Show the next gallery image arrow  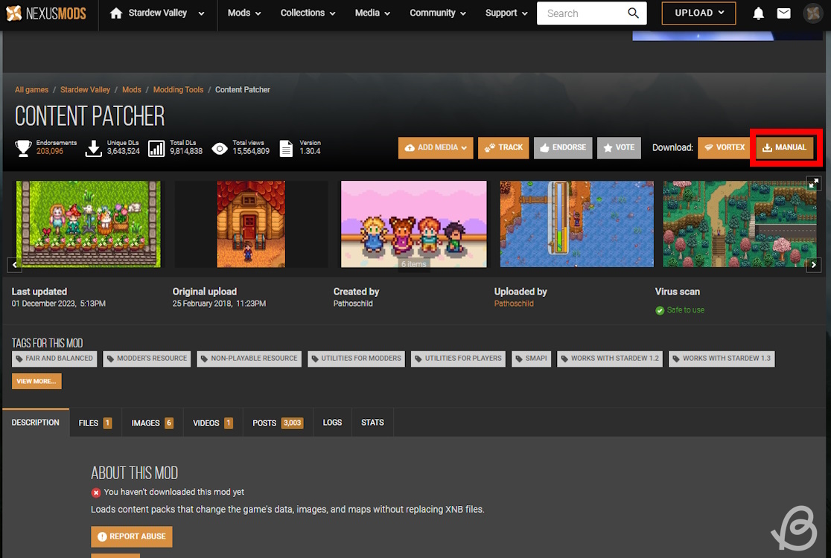click(x=814, y=264)
